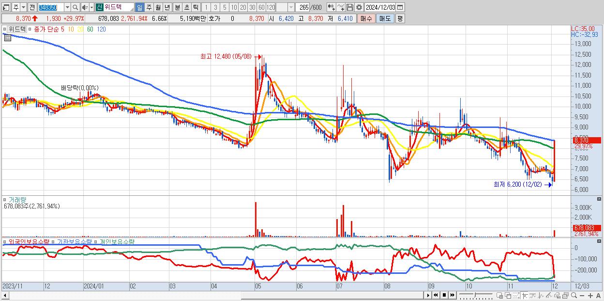Click the stock search magnifier icon

(x=75, y=7)
